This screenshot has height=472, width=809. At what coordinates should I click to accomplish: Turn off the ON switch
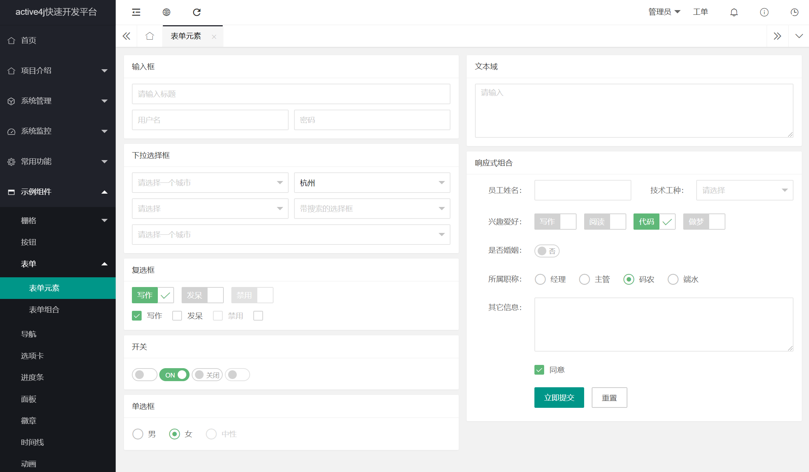(174, 375)
